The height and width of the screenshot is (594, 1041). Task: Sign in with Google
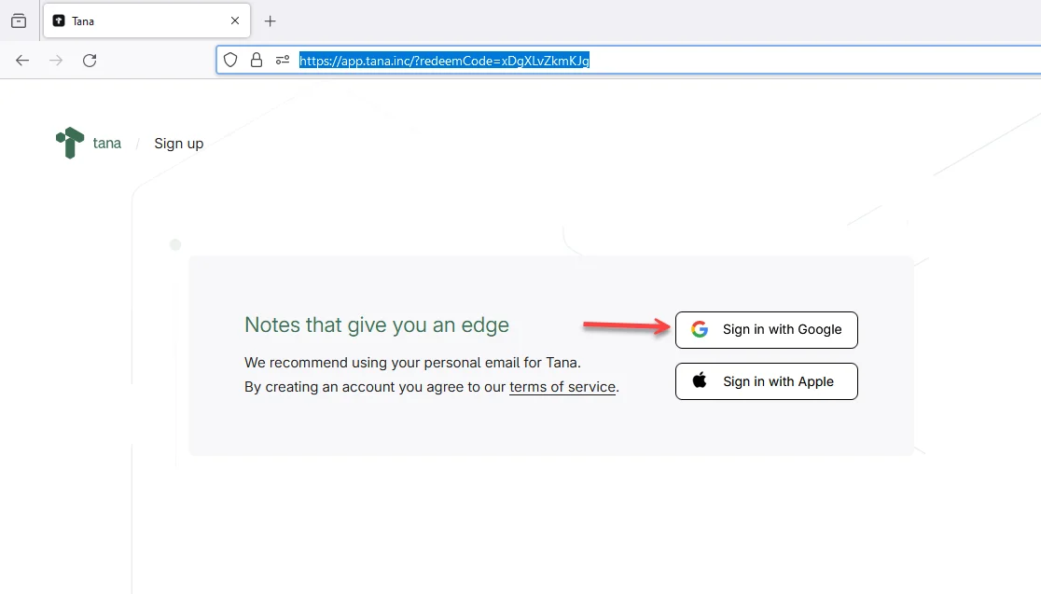coord(767,330)
